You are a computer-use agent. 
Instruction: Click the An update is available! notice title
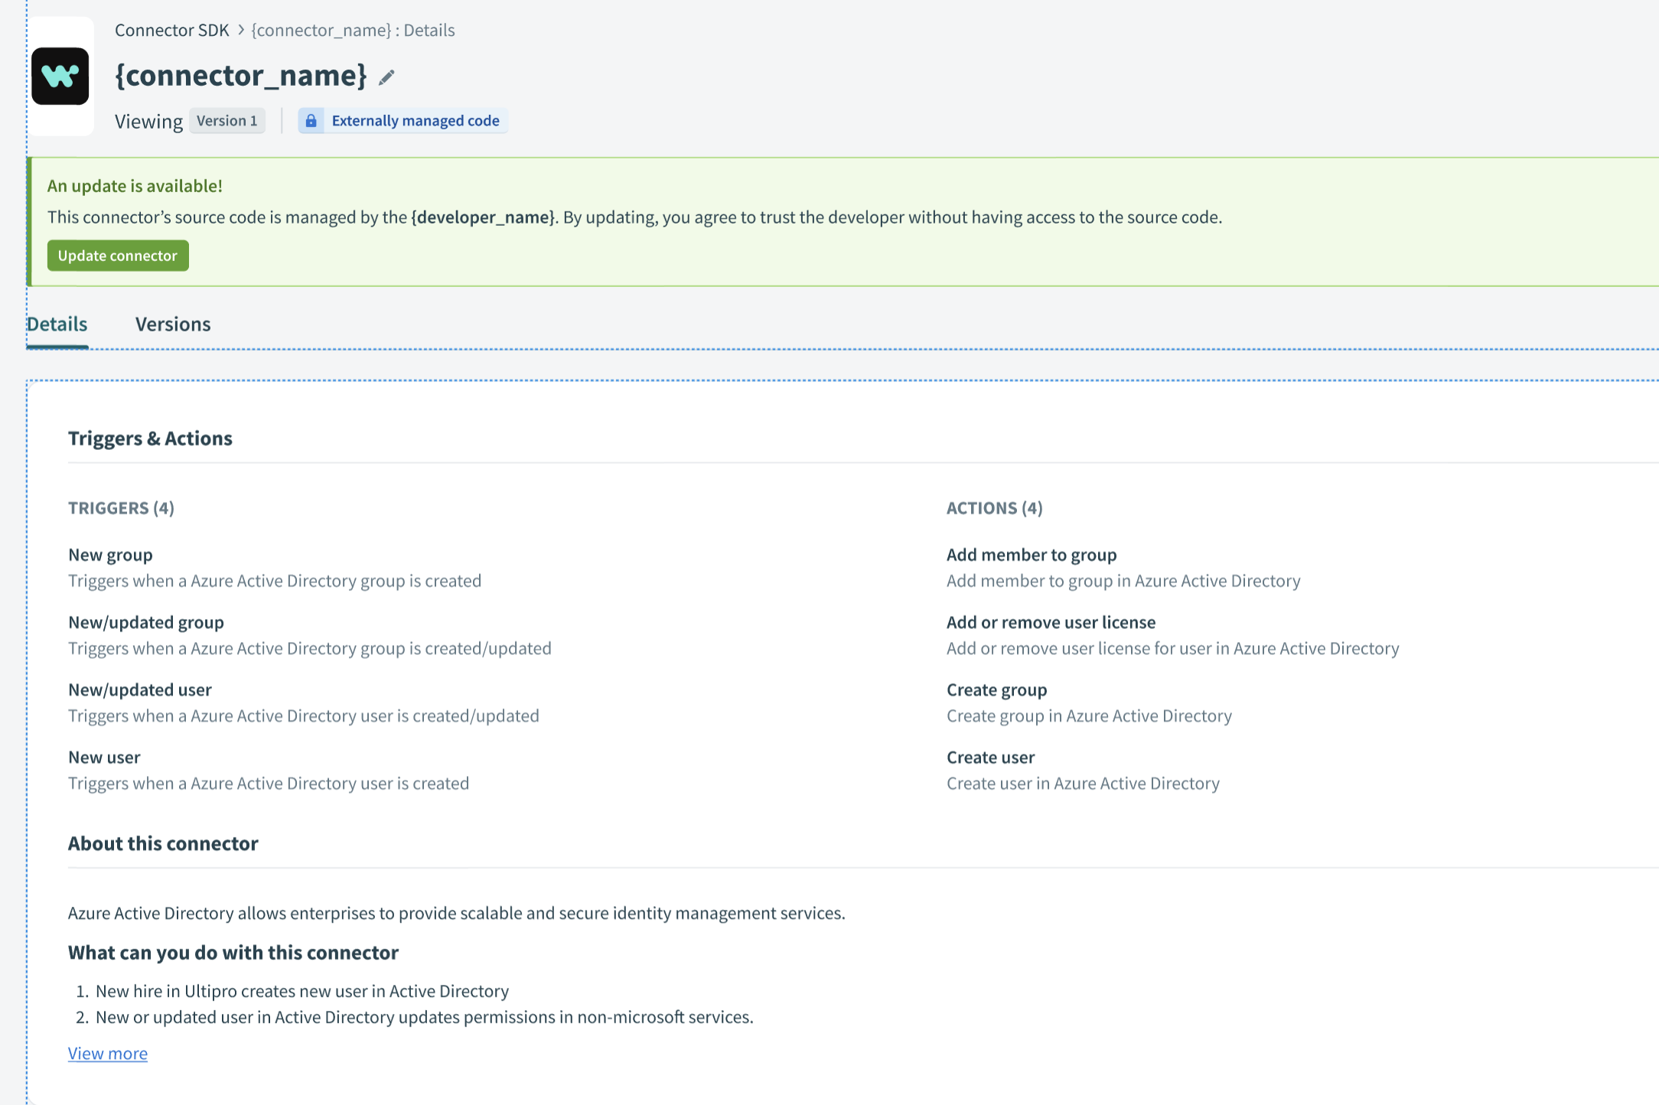pyautogui.click(x=135, y=186)
